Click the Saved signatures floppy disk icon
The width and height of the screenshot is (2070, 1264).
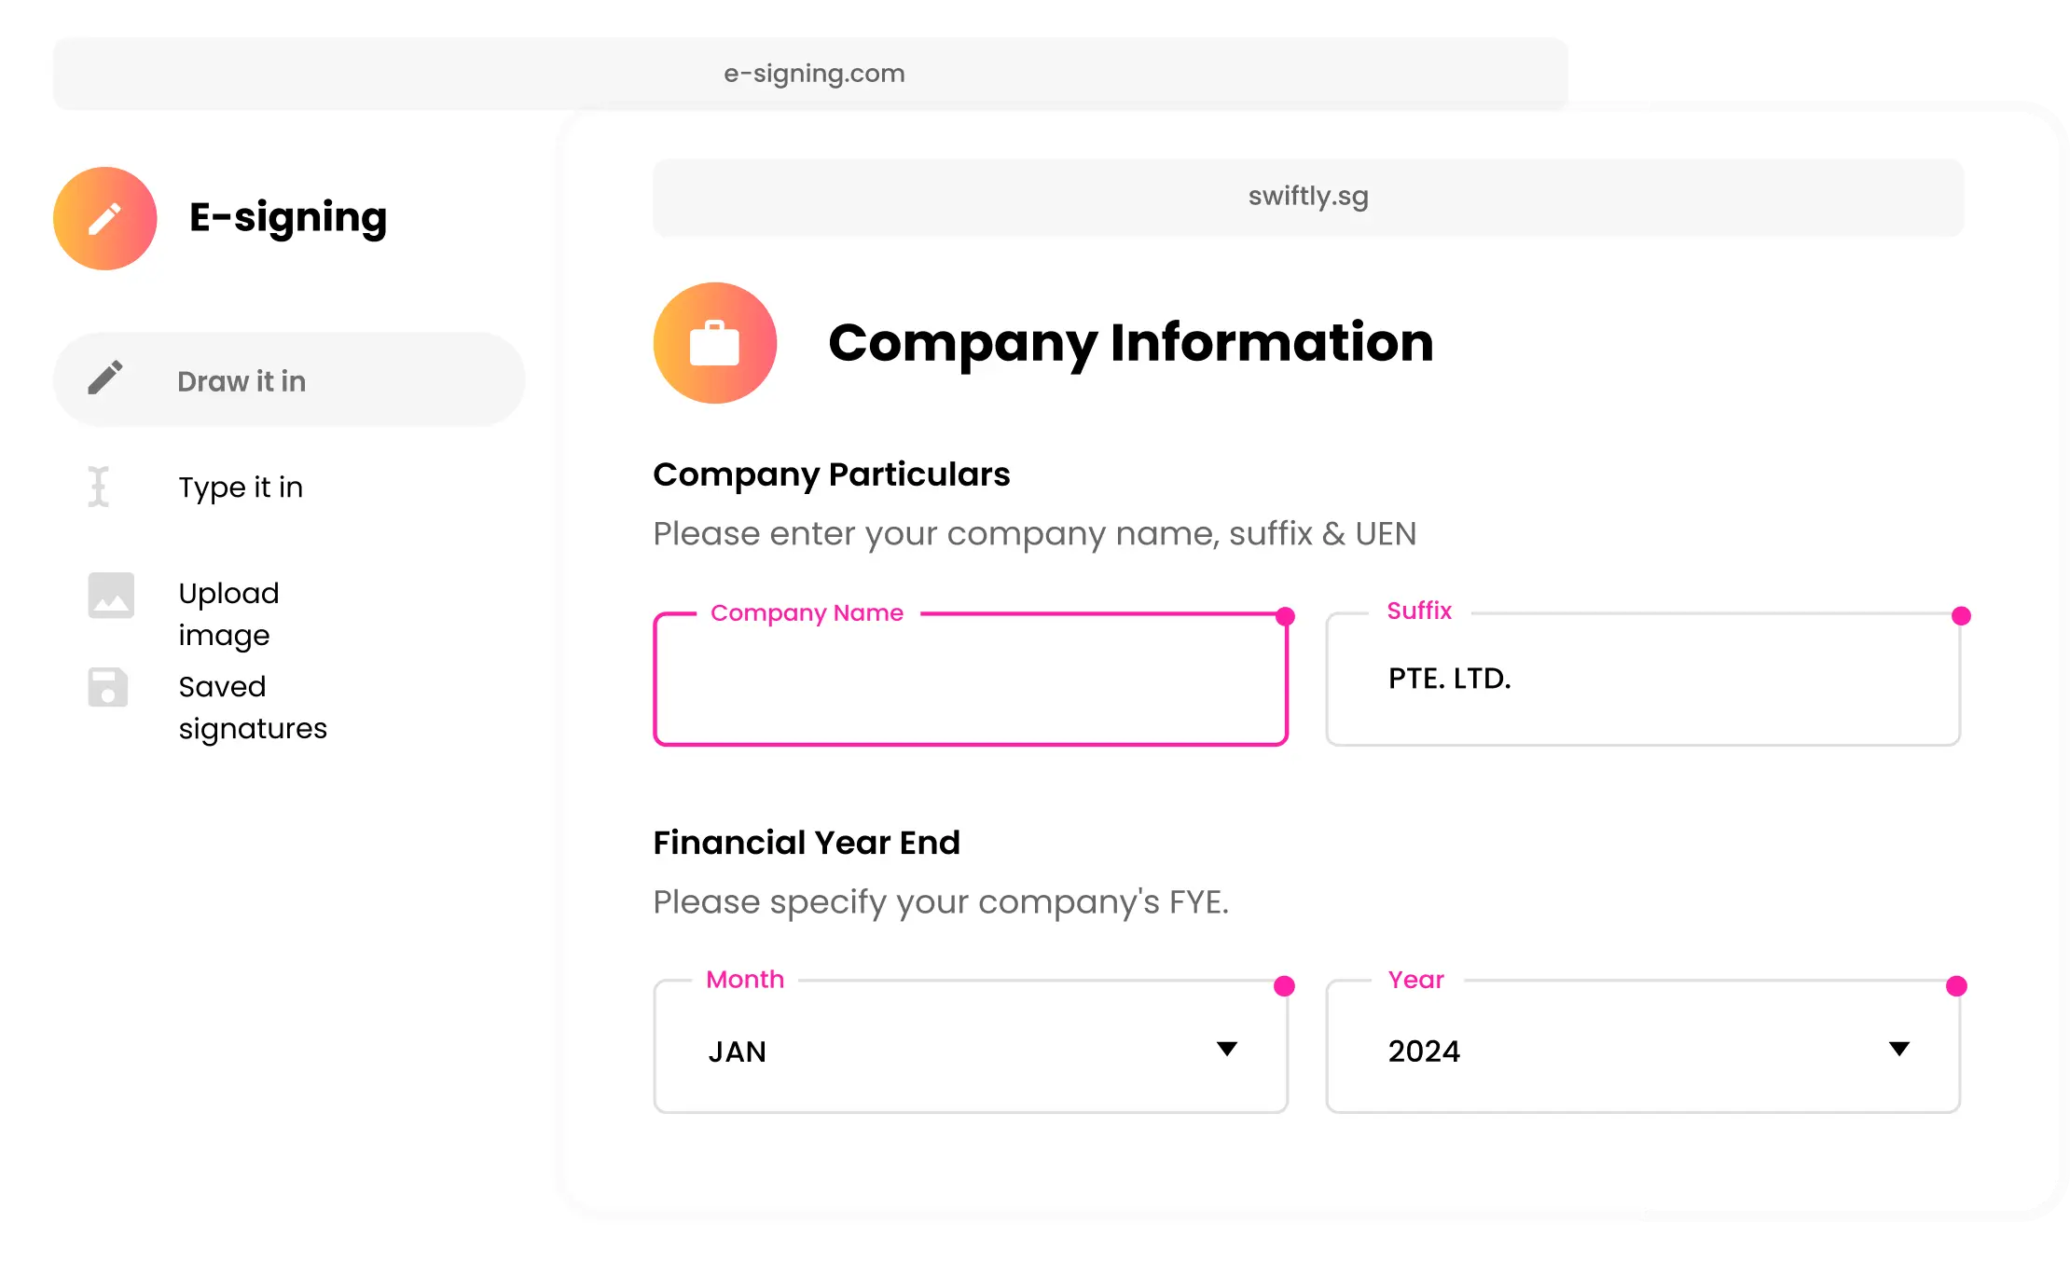(x=108, y=688)
